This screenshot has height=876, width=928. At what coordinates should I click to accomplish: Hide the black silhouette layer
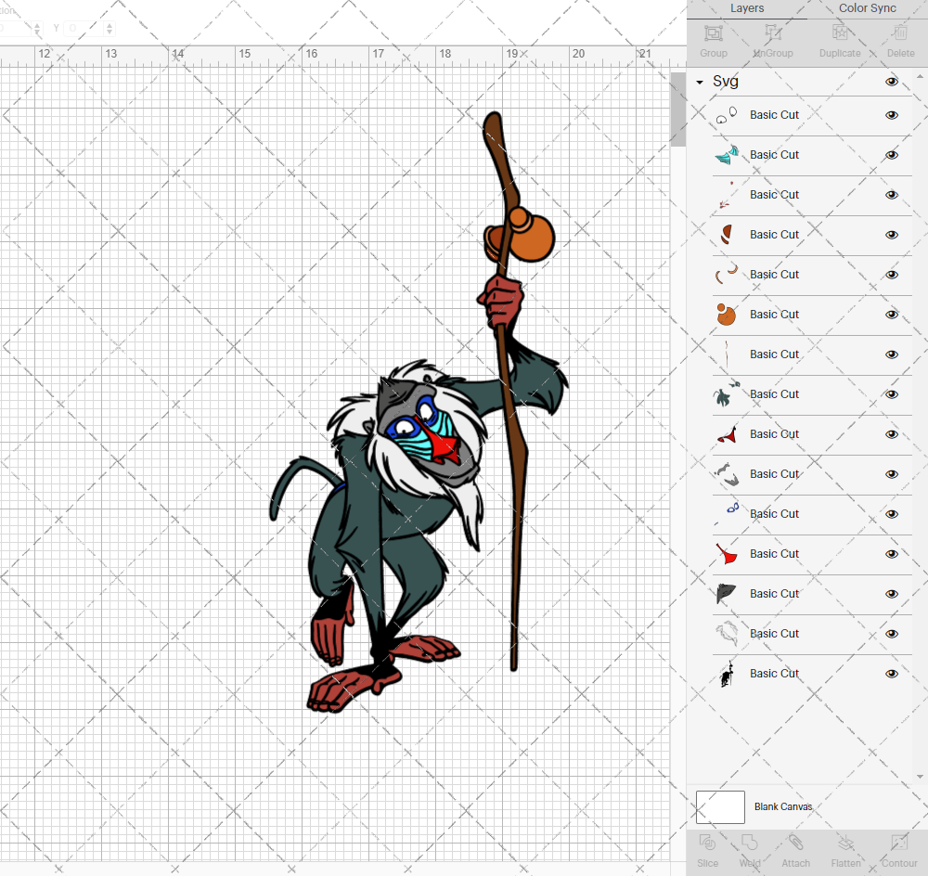(891, 674)
